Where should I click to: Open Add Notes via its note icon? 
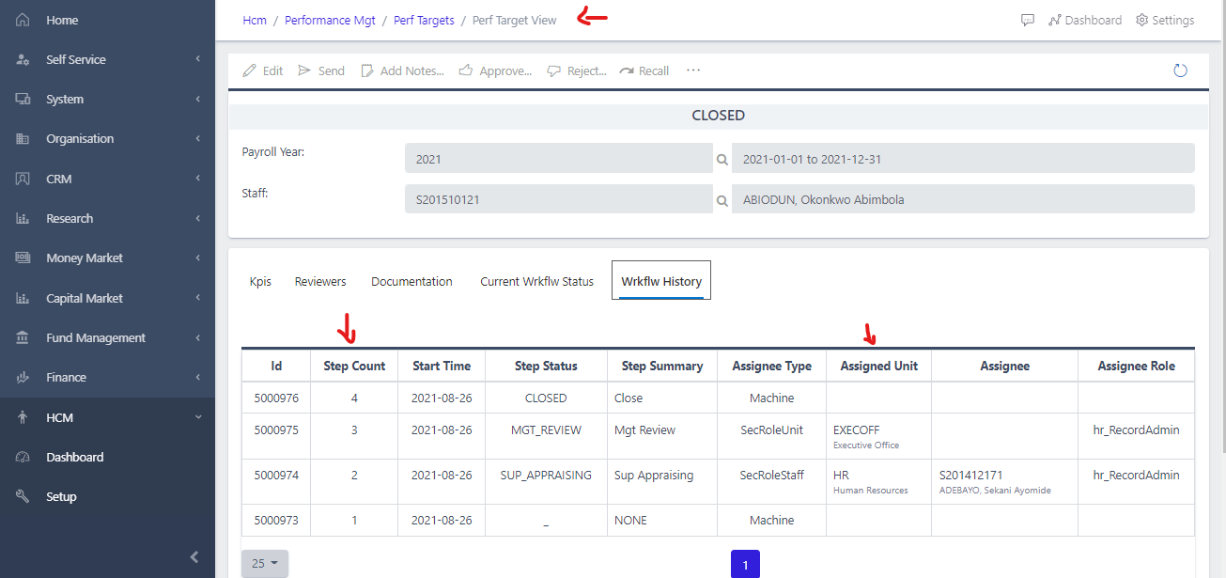367,70
